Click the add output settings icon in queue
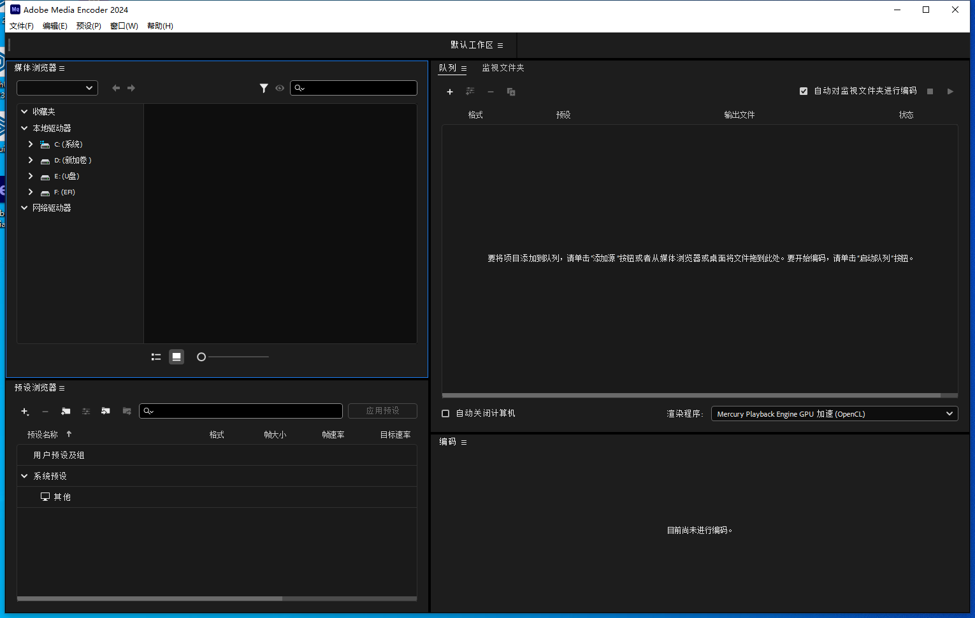Image resolution: width=975 pixels, height=618 pixels. 470,92
